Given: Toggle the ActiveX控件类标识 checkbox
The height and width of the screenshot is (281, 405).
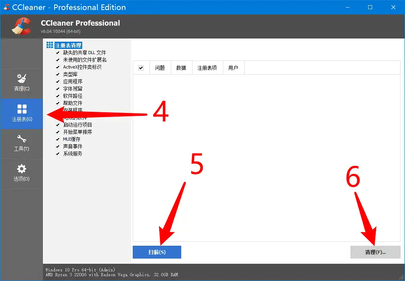Looking at the screenshot, I should (58, 67).
